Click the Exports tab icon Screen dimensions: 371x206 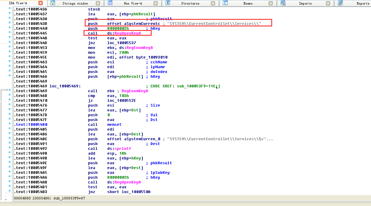pyautogui.click(x=340, y=3)
